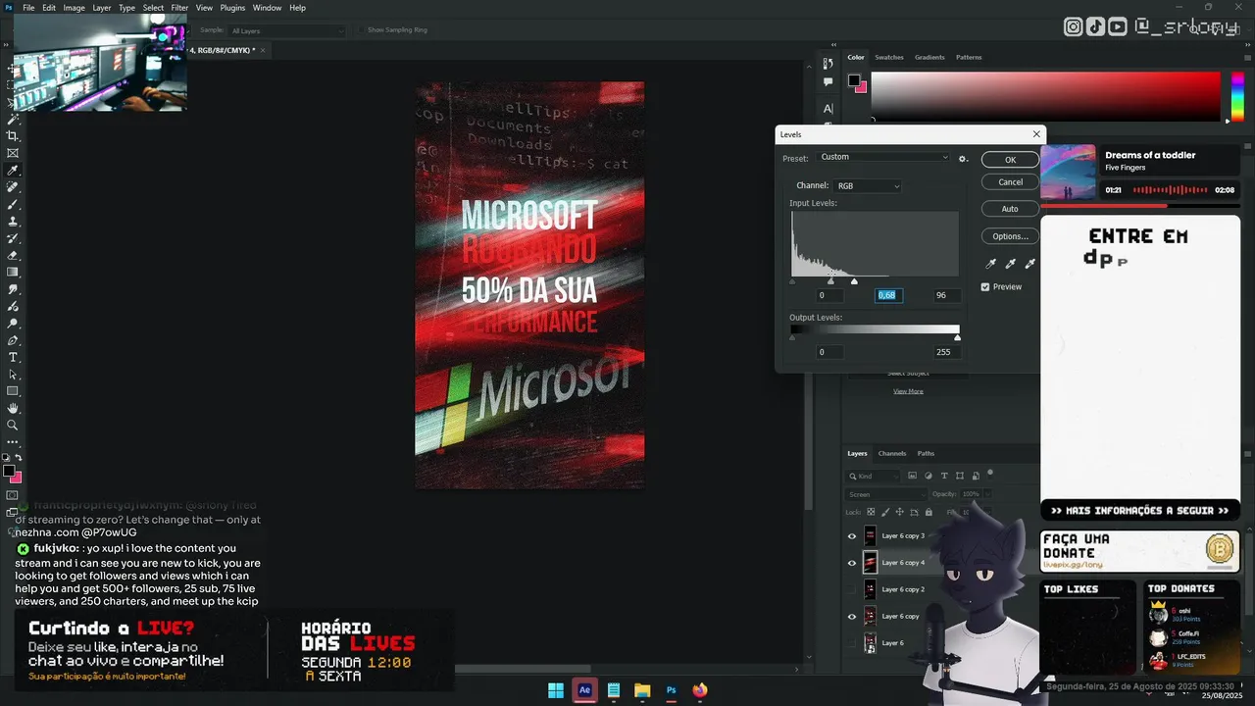Open Levels preset options gear menu

(x=963, y=158)
